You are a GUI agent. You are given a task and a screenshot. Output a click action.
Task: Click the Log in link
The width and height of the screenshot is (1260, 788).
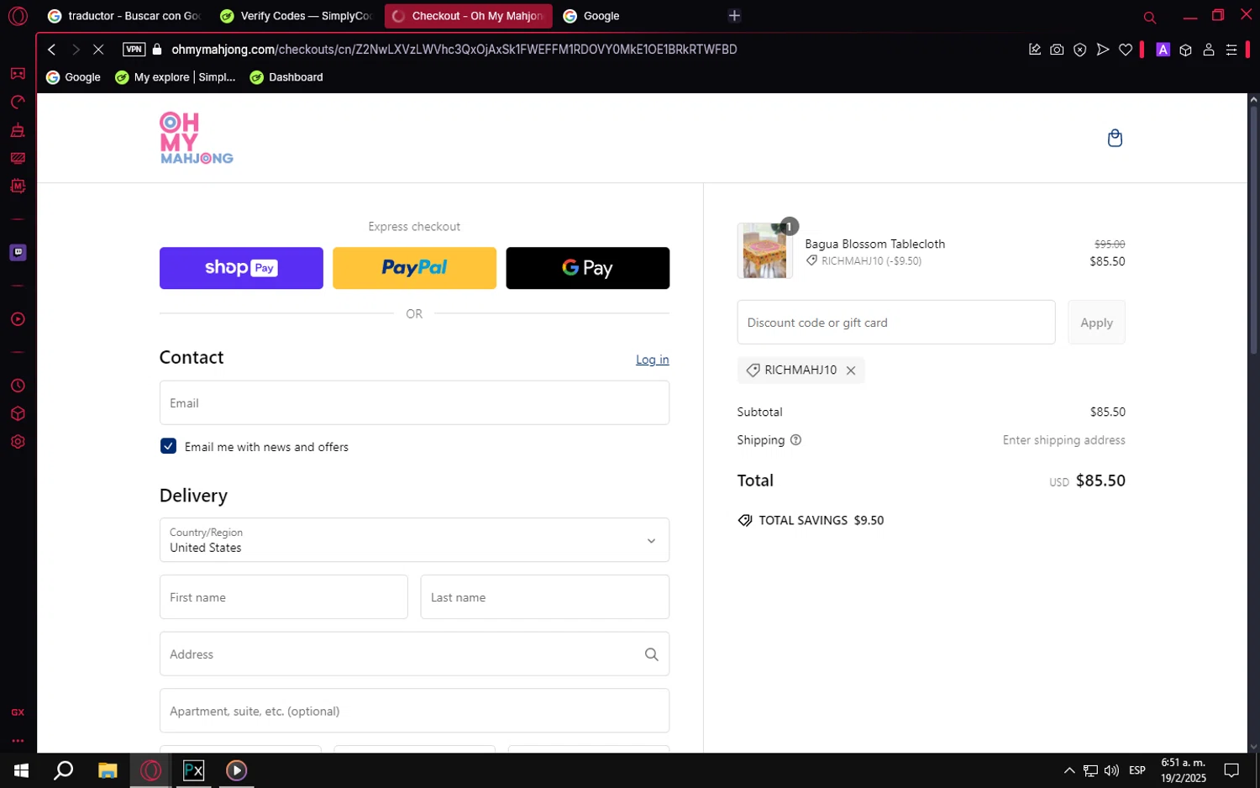[x=652, y=360]
